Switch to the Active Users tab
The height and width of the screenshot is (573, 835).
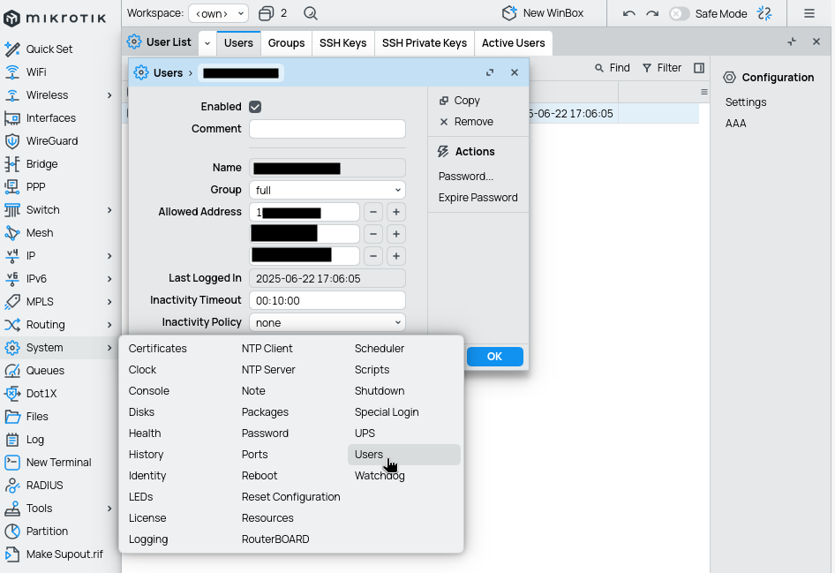(x=514, y=43)
